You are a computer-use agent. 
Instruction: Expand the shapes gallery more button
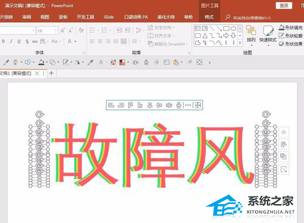240,43
